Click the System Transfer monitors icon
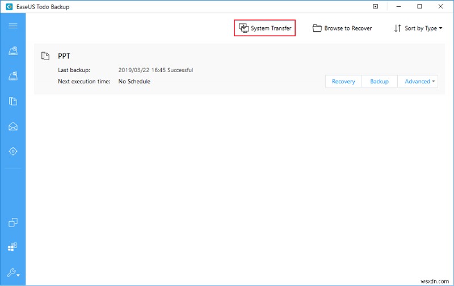The width and height of the screenshot is (454, 286). [x=243, y=28]
